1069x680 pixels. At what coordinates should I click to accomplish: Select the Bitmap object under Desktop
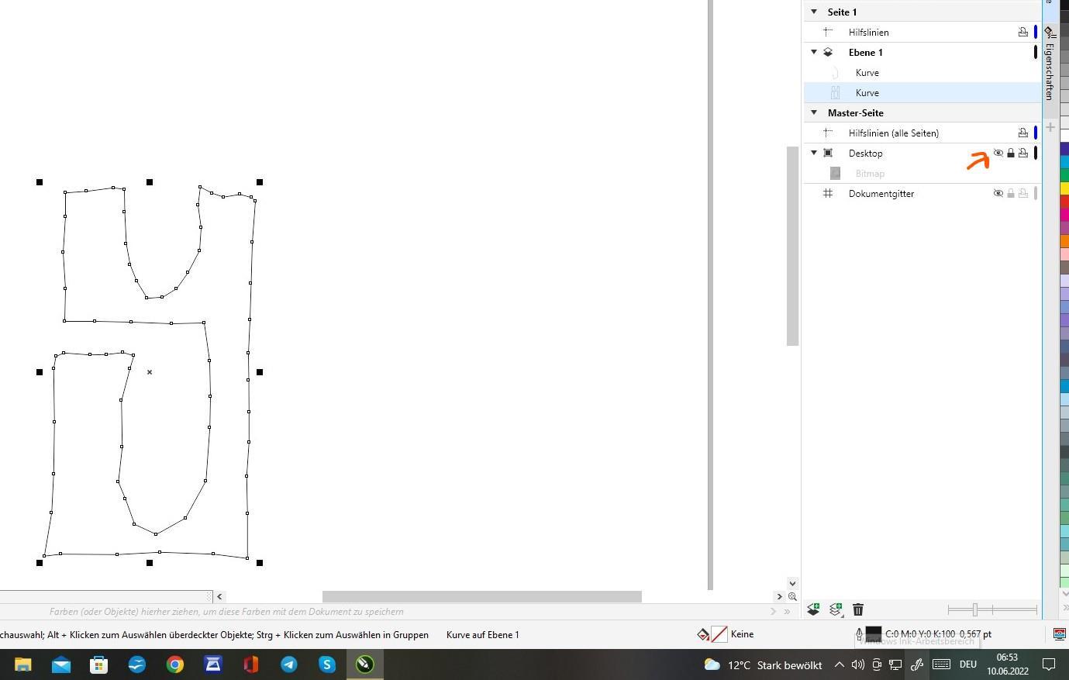[870, 173]
